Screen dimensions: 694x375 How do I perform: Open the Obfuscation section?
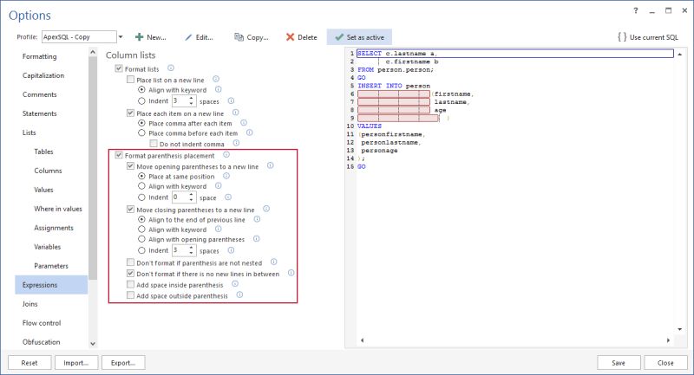pos(41,342)
